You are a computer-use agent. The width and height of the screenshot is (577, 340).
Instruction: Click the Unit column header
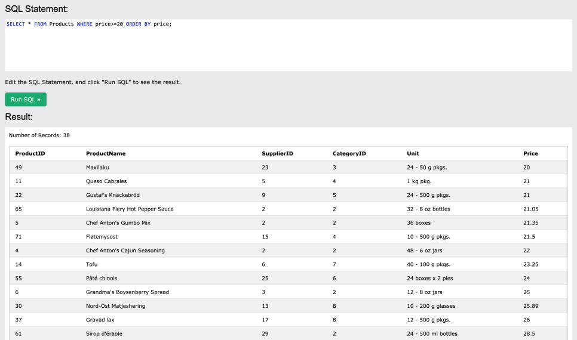coord(413,154)
